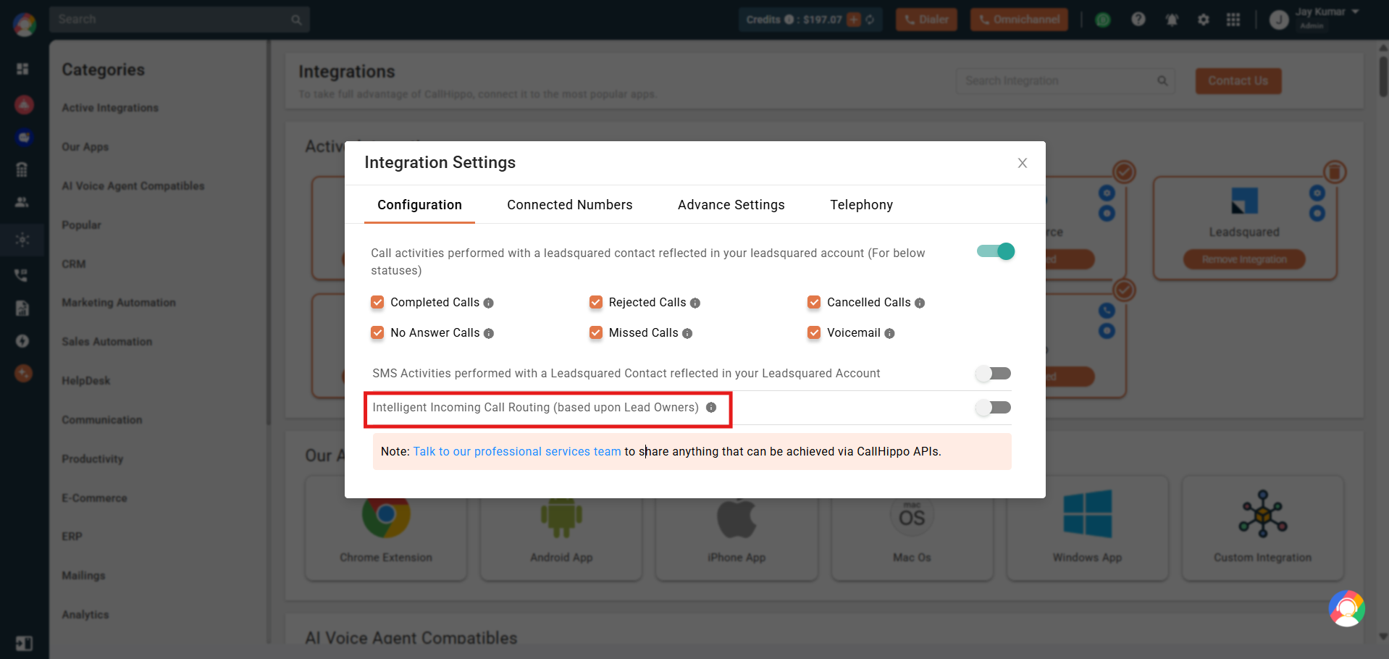Select the Telephony tab
The image size is (1389, 659).
pos(861,205)
